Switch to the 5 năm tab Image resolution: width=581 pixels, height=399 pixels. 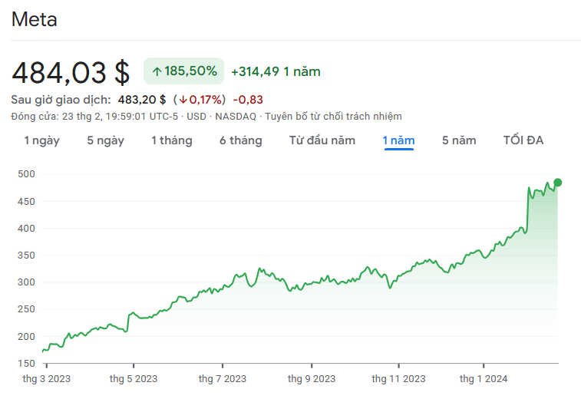pos(459,140)
